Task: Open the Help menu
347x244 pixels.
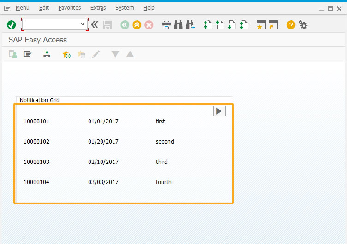Action: click(x=149, y=8)
